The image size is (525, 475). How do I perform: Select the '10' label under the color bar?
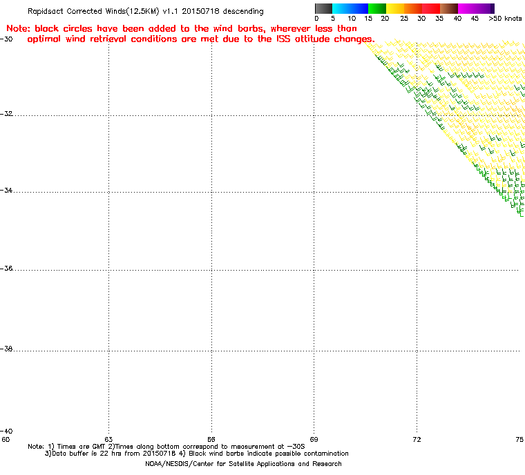tap(352, 19)
